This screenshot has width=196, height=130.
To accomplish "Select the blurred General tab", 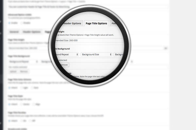I will pyautogui.click(x=14, y=32).
